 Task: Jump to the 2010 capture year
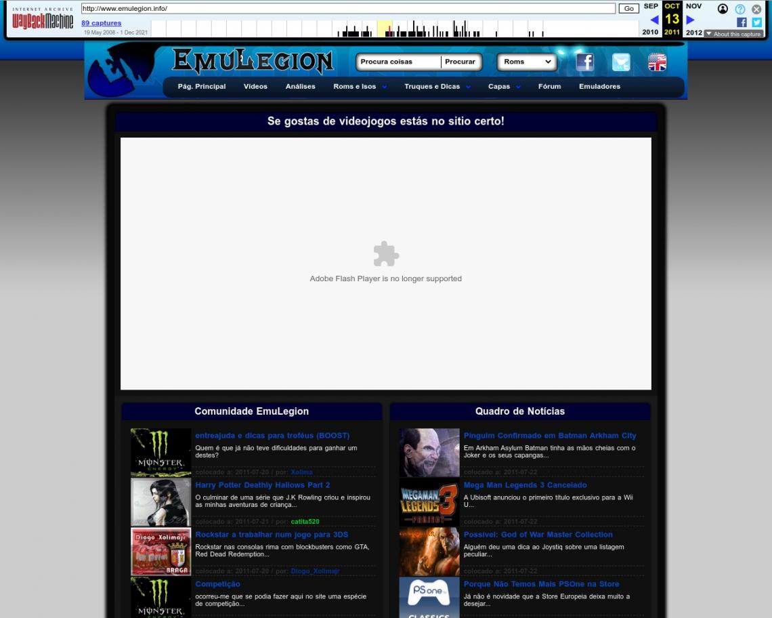[x=650, y=32]
